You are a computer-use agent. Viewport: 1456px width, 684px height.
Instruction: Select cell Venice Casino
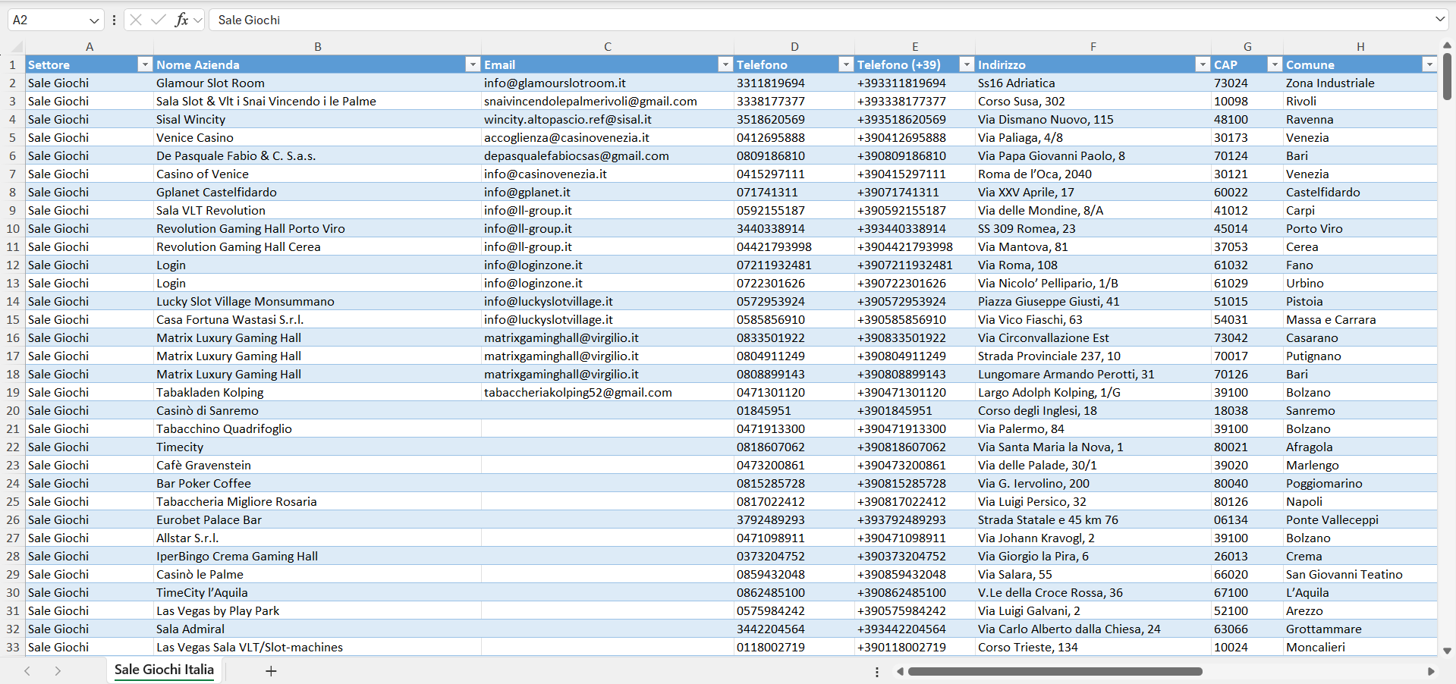point(317,137)
